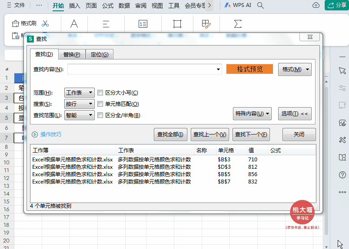This screenshot has width=349, height=249.
Task: Open the rows and columns icon
Action: coord(177,24)
